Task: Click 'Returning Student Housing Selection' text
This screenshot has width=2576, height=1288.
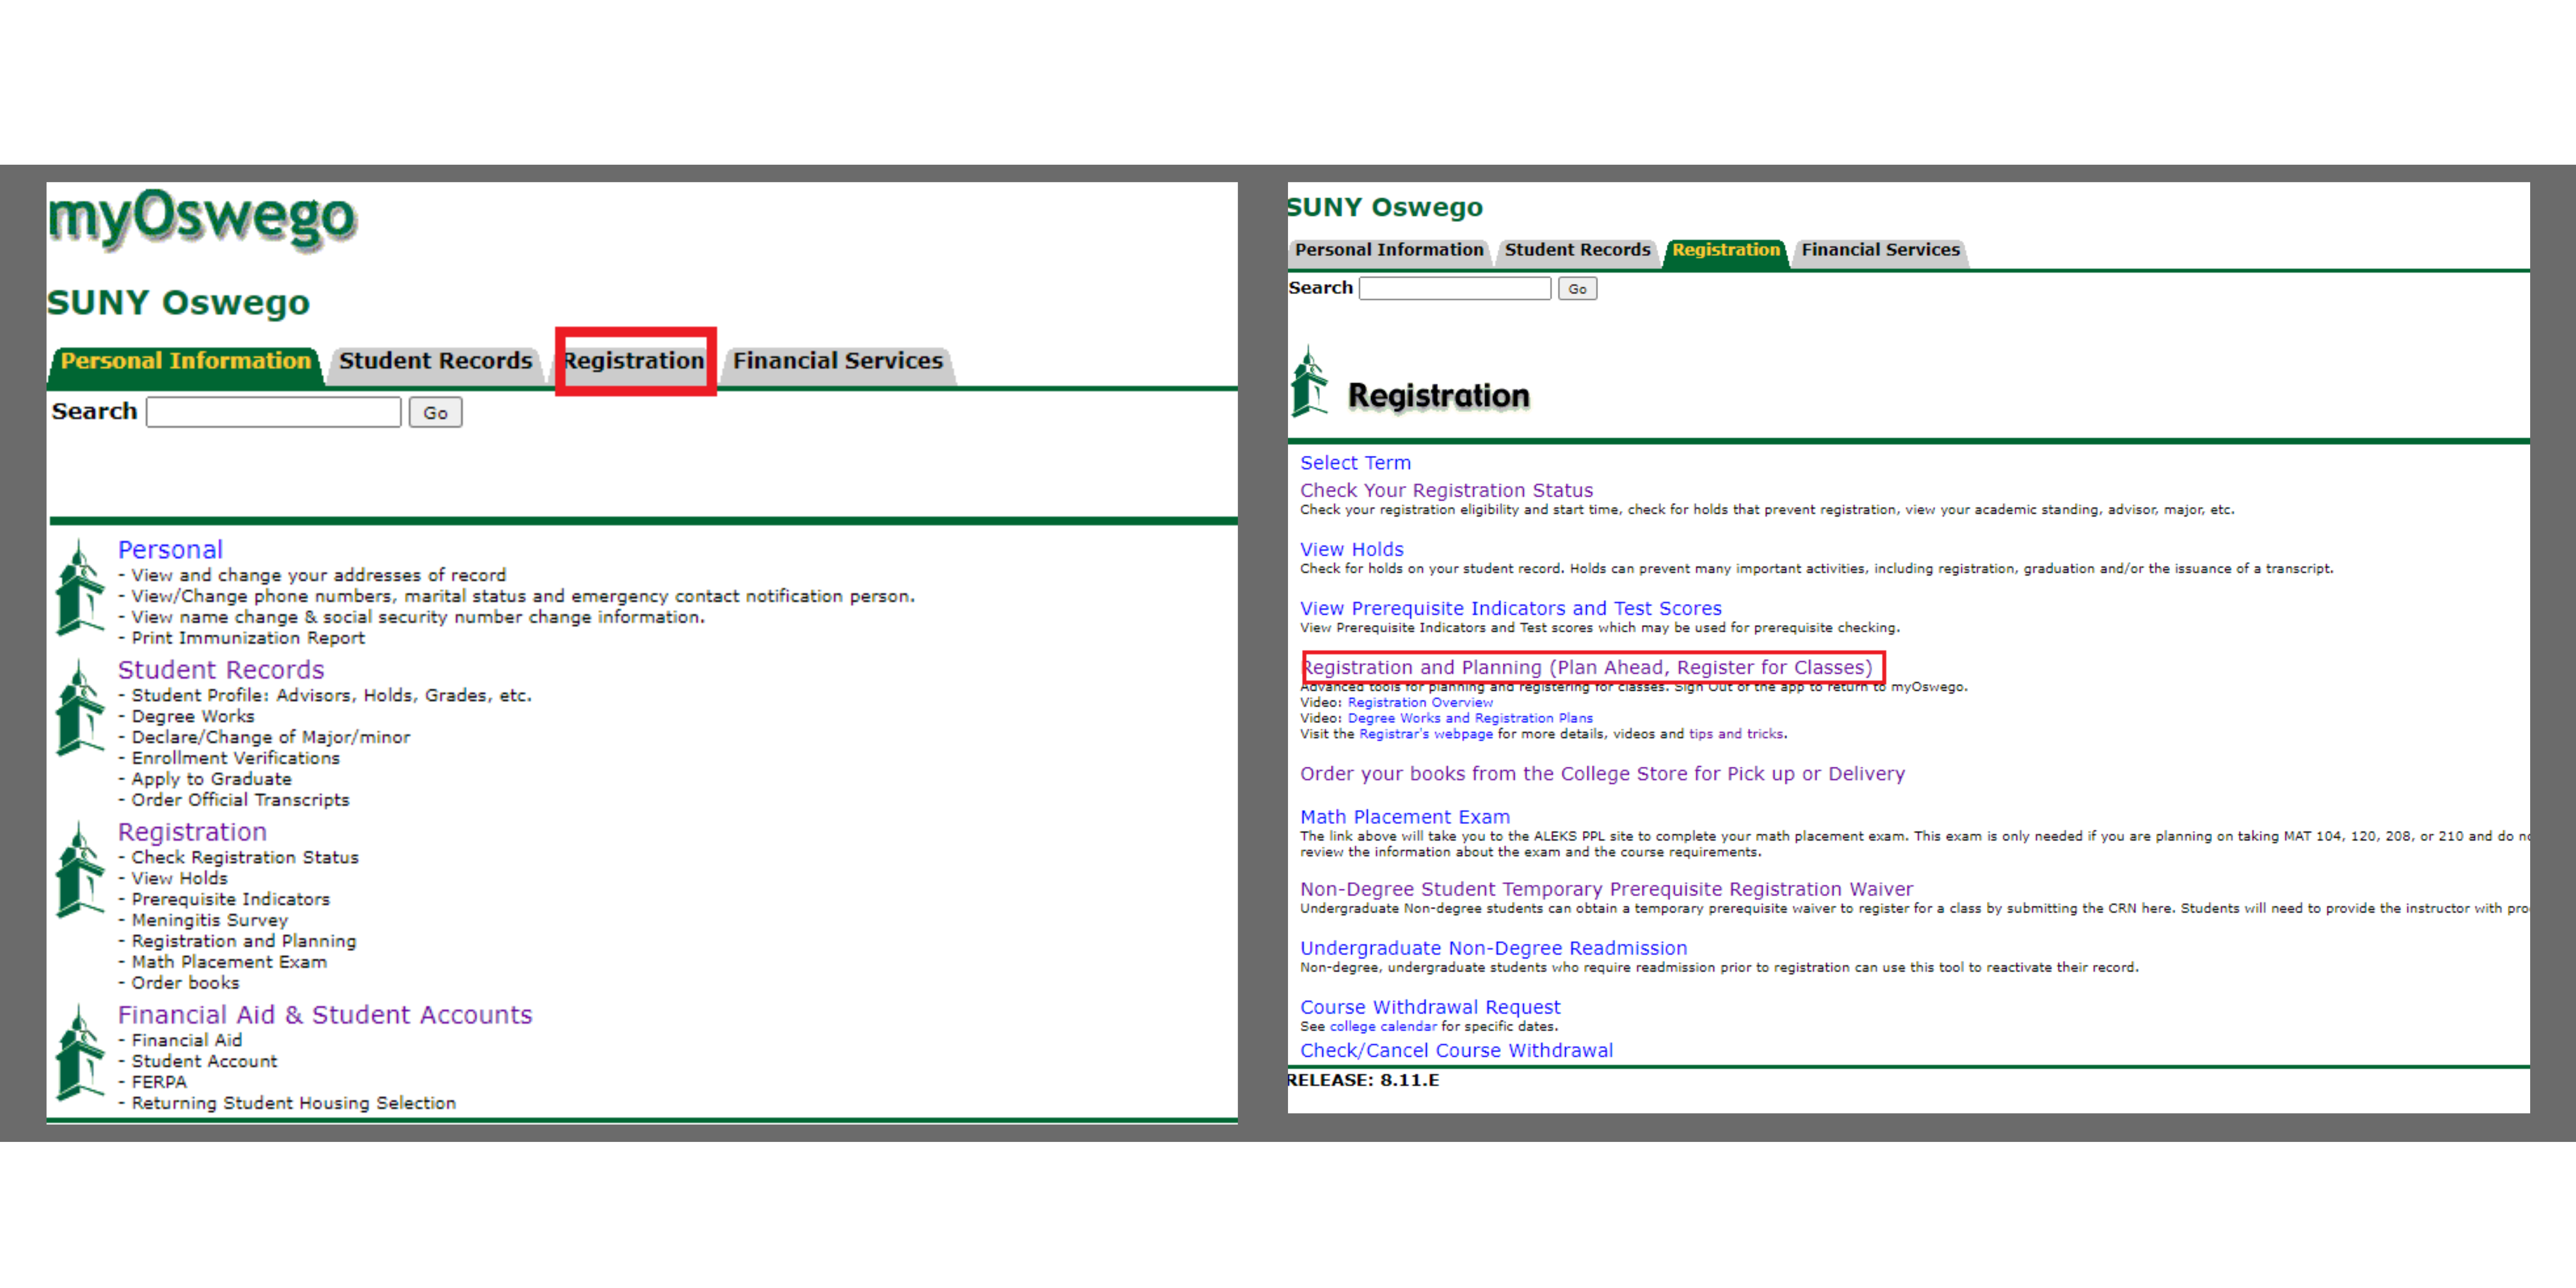Action: pos(294,1103)
